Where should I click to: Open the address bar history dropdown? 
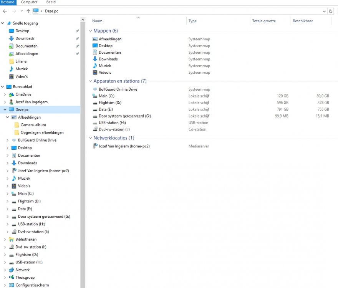[x=324, y=11]
